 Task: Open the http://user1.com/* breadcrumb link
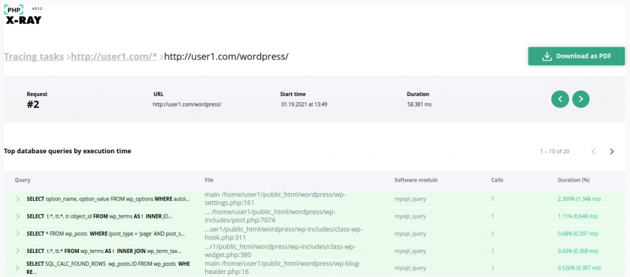(114, 57)
